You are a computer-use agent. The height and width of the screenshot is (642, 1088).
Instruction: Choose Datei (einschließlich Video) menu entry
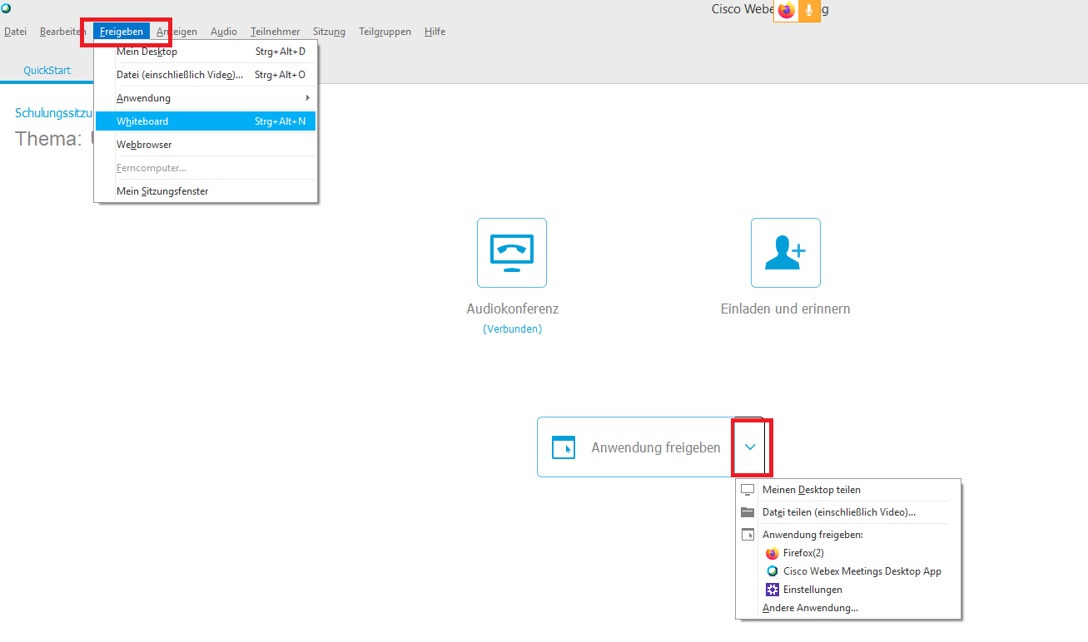(206, 75)
